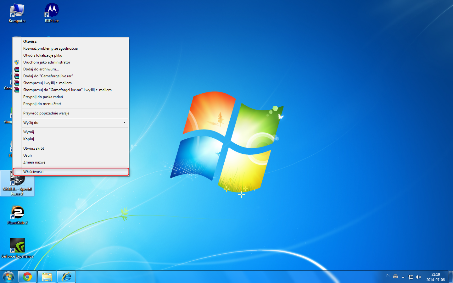Choose Skompresuj i wyślij e-mailem...
The height and width of the screenshot is (283, 453).
[71, 83]
